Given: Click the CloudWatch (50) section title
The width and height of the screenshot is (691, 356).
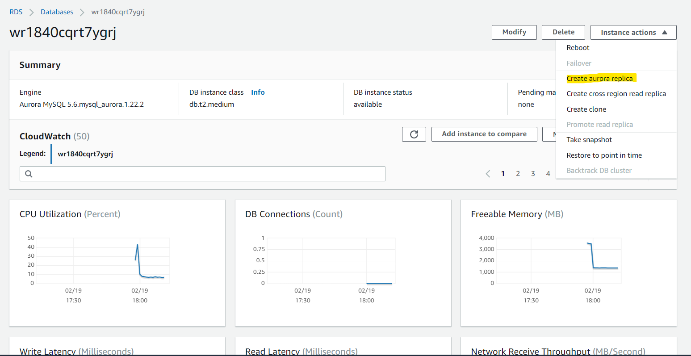Looking at the screenshot, I should click(x=54, y=137).
